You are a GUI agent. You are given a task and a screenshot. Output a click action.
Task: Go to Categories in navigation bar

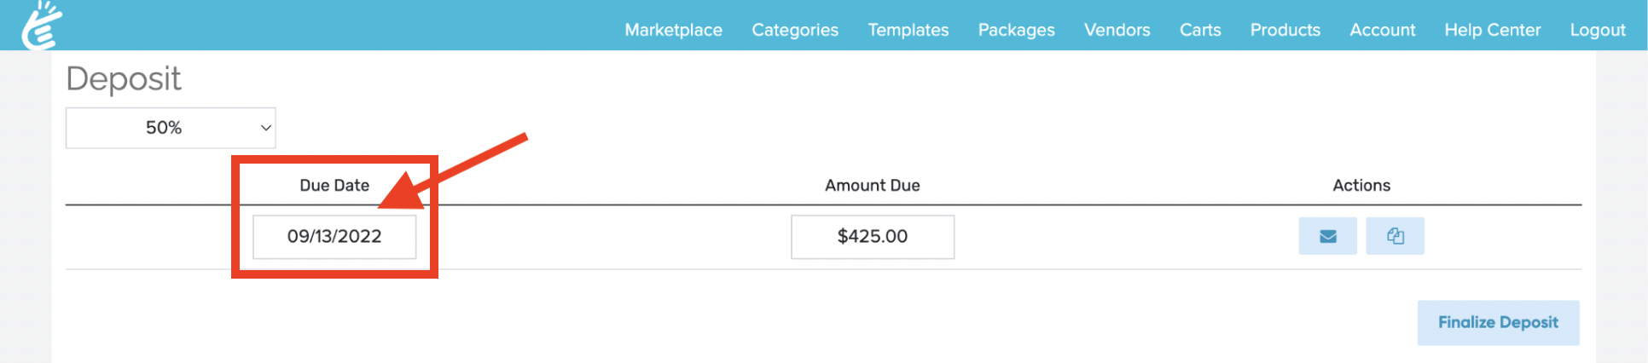click(794, 30)
